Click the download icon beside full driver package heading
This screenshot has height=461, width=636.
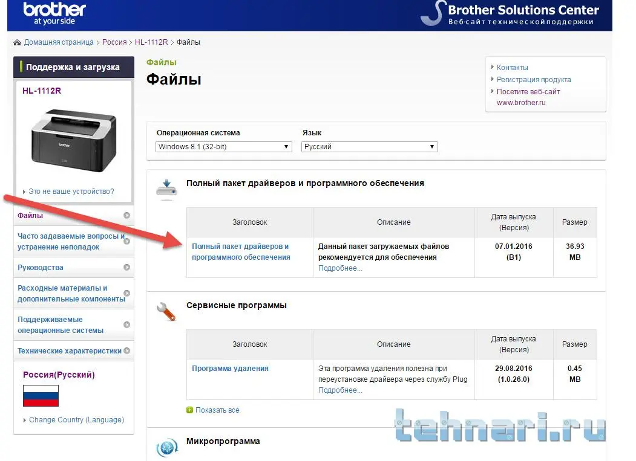click(166, 189)
